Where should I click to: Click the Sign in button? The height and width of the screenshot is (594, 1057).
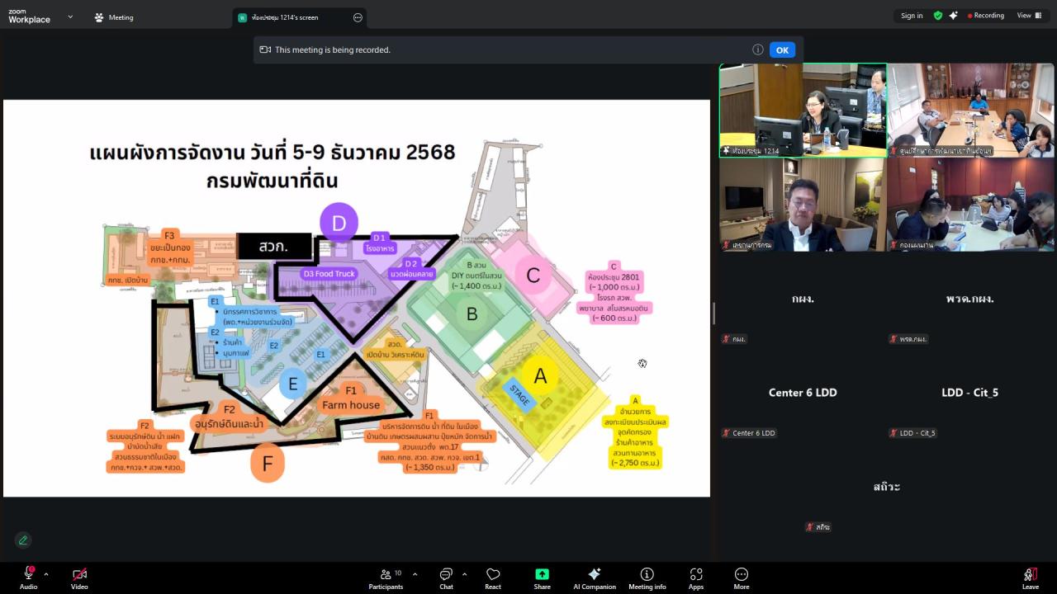(x=912, y=16)
